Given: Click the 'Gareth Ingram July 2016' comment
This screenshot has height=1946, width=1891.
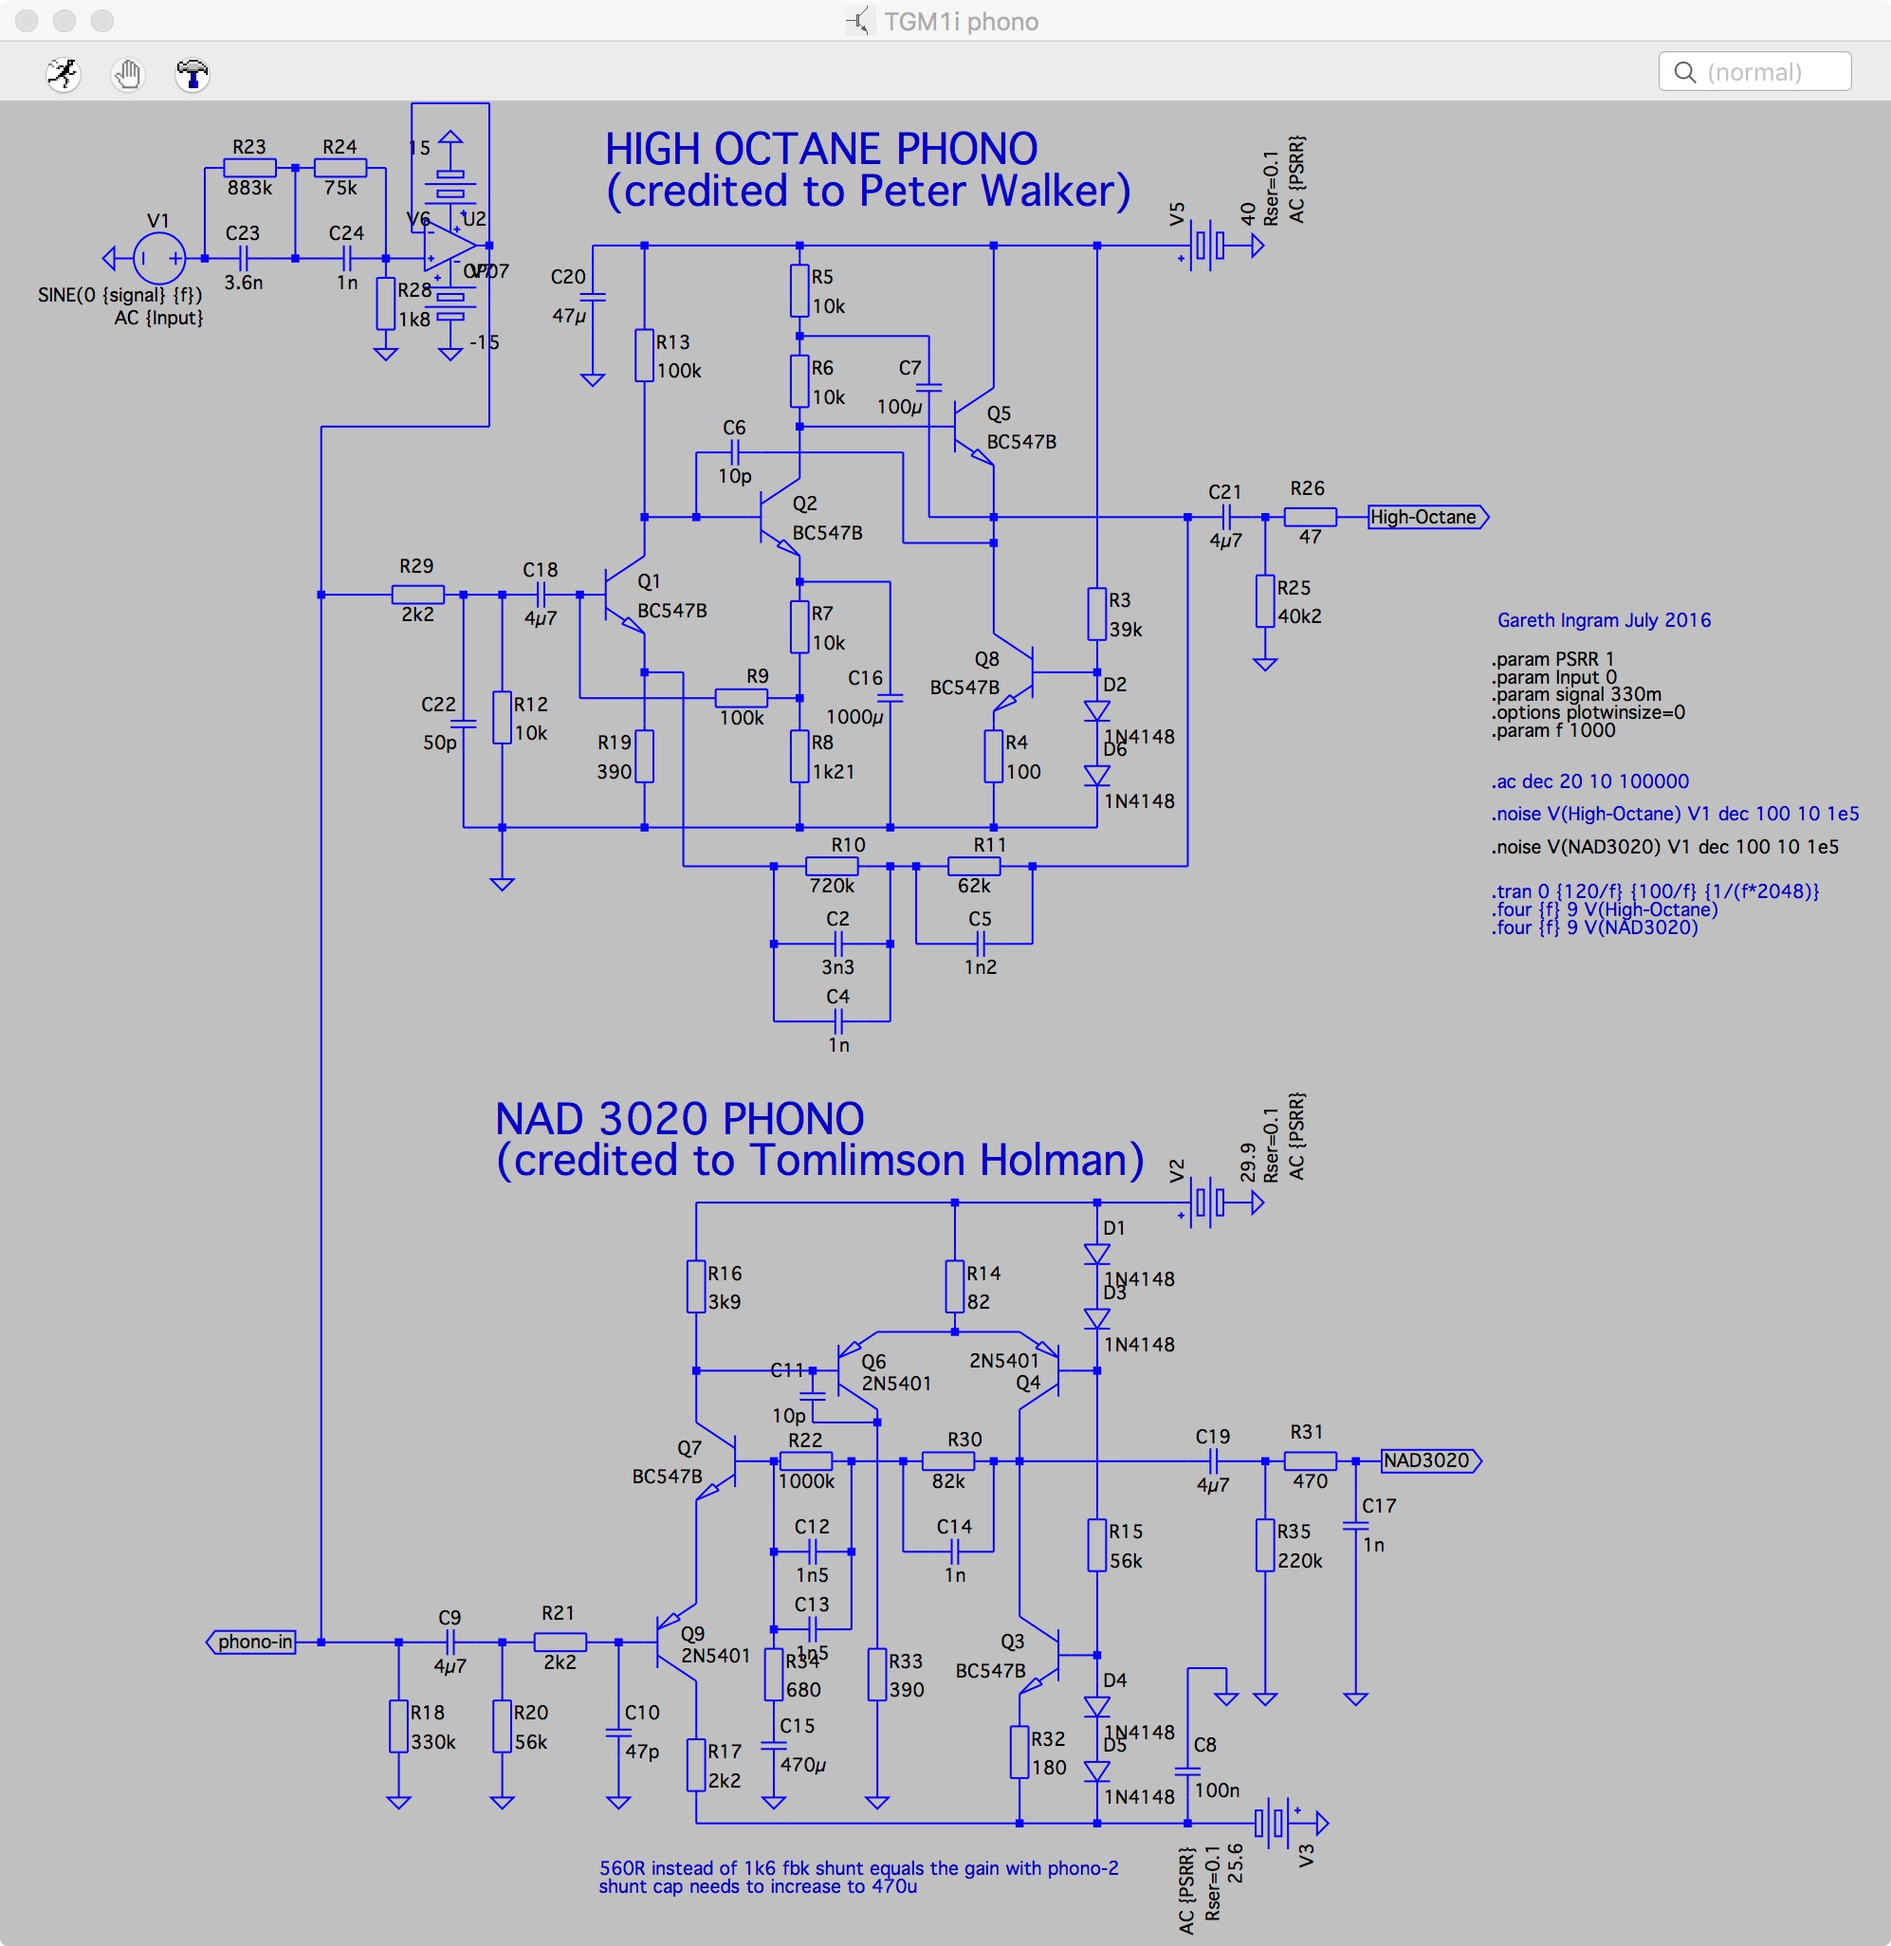Looking at the screenshot, I should click(1604, 620).
